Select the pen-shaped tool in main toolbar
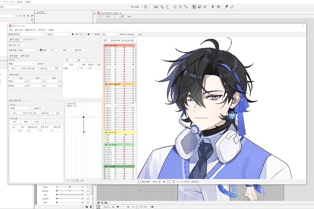The height and width of the screenshot is (209, 314). point(226,7)
